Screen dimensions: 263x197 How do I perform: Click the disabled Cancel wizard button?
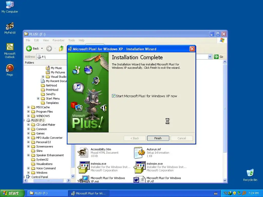click(182, 138)
